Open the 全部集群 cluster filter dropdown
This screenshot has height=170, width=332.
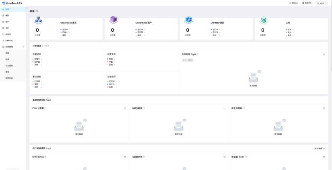click(320, 148)
